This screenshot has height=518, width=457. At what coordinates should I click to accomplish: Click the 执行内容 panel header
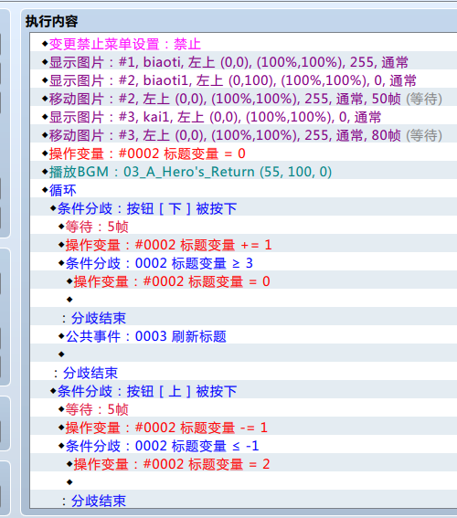(x=51, y=22)
